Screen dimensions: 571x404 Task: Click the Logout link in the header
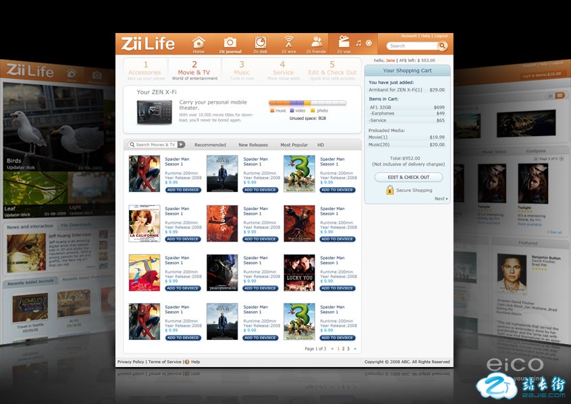(441, 36)
